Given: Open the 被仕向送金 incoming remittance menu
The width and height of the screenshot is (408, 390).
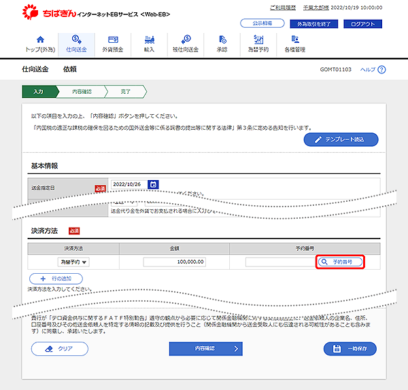Looking at the screenshot, I should coord(186,44).
